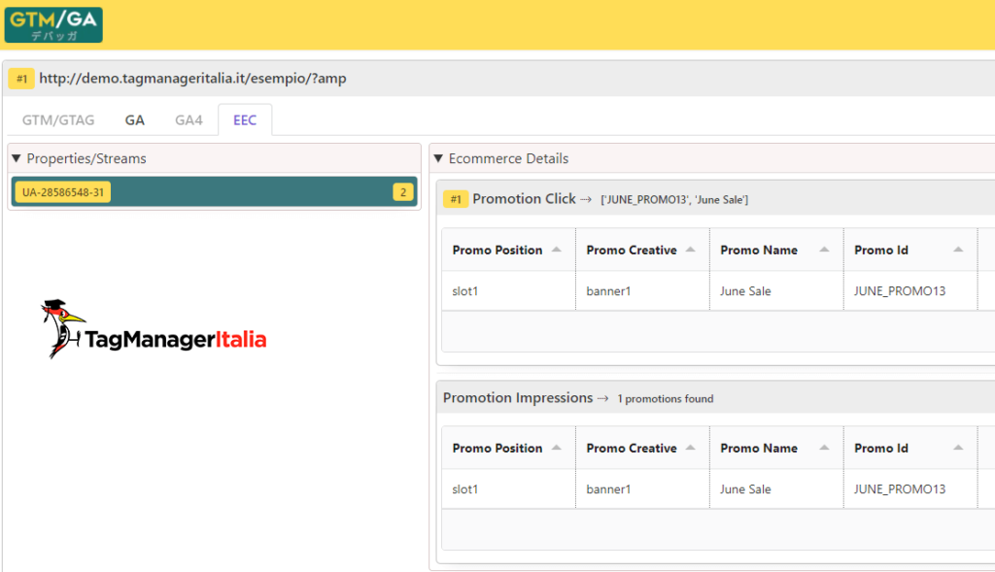Viewport: 995px width, 572px height.
Task: Click JUNE_PROMO13 cell in Promotion Impressions table
Action: (909, 488)
